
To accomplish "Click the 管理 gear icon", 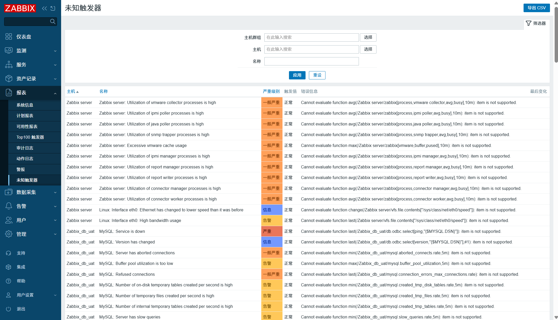I will 9,234.
